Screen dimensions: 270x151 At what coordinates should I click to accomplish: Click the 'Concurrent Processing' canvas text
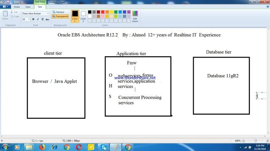tap(140, 97)
